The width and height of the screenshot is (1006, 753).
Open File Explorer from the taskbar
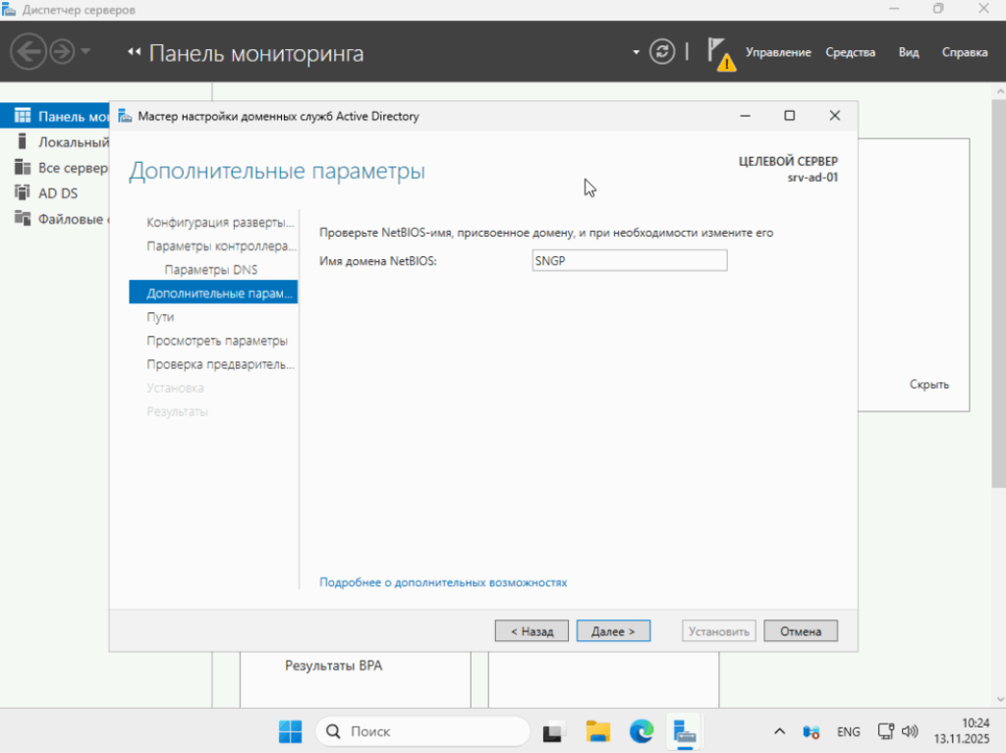coord(597,731)
